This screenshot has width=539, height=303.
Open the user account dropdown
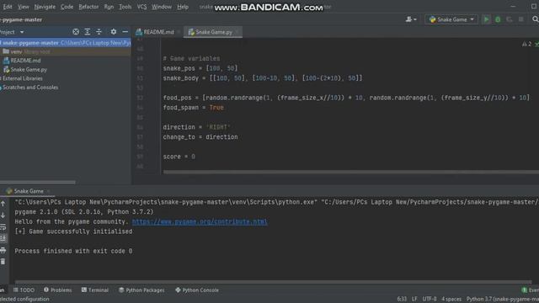[x=411, y=19]
